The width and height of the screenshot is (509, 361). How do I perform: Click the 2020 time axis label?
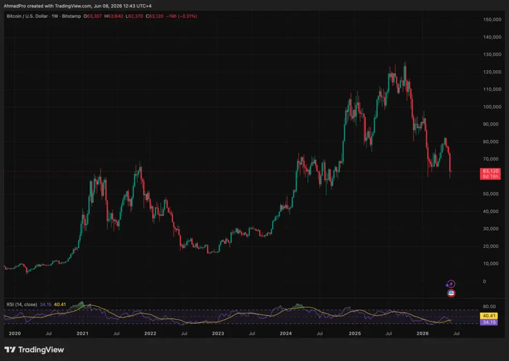point(14,334)
